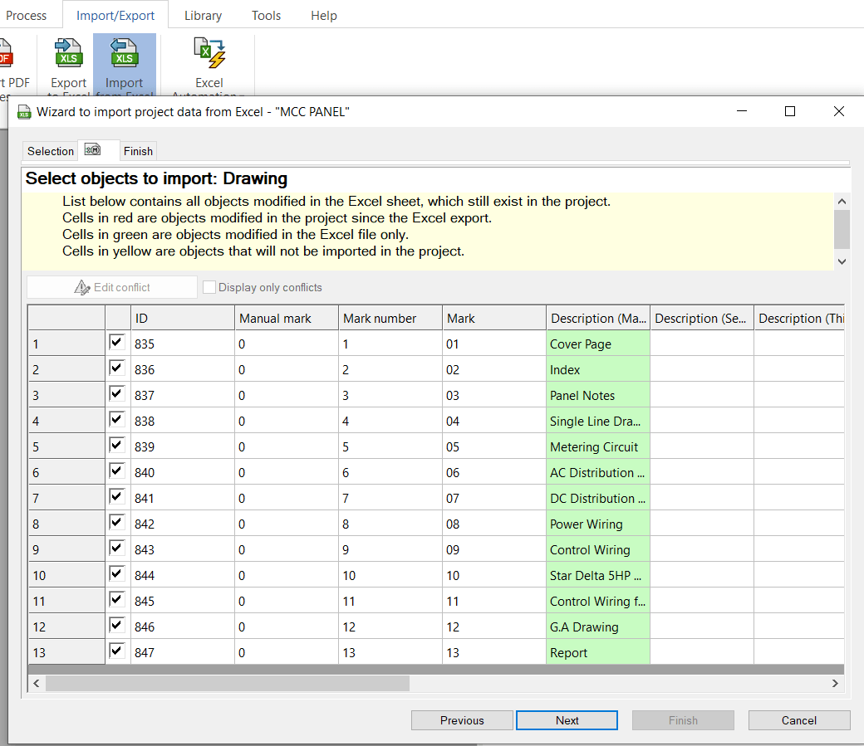
Task: Open the Process ribbon tab
Action: (x=26, y=16)
